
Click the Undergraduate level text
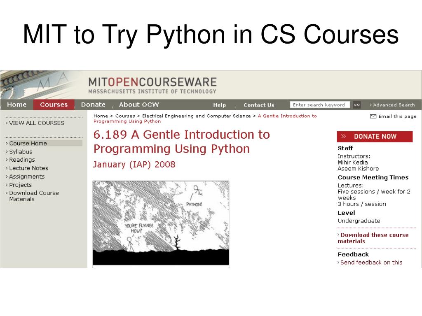click(x=359, y=221)
